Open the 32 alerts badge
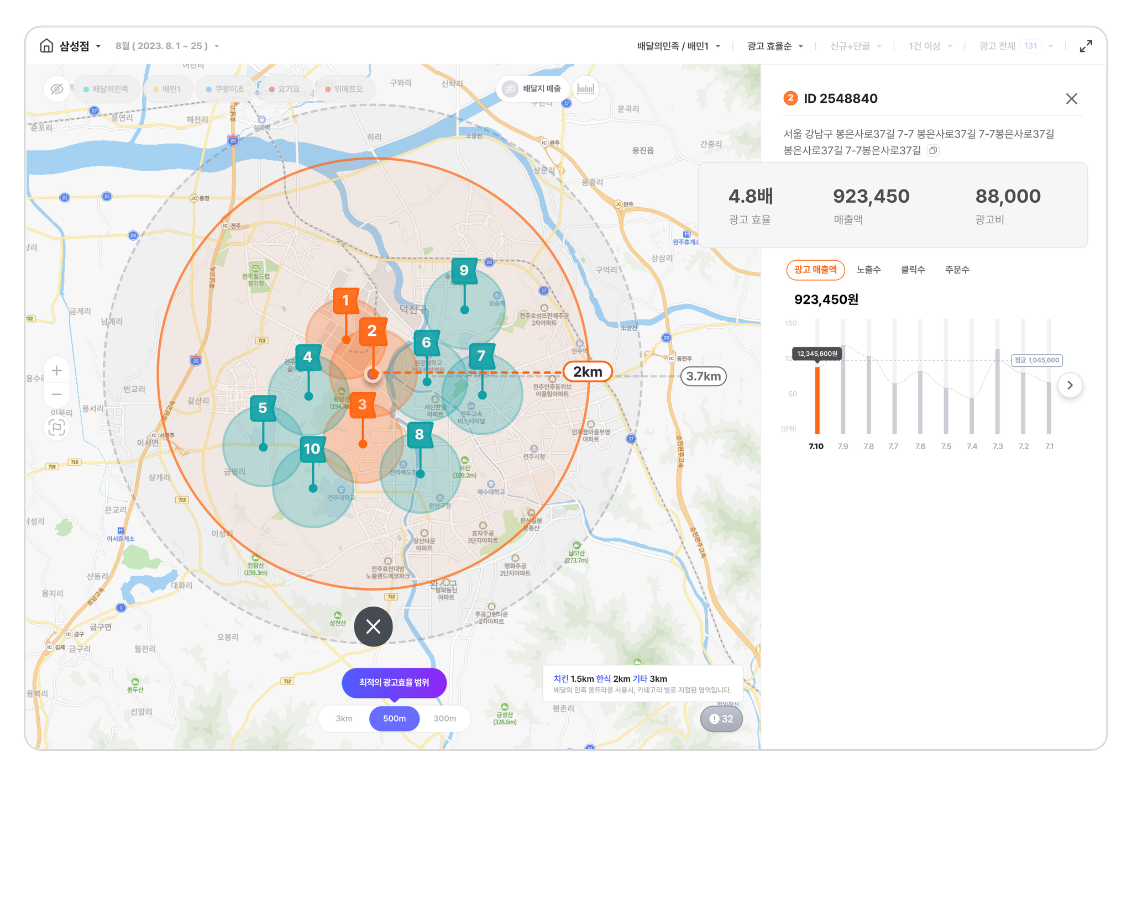1132x900 pixels. (x=721, y=719)
